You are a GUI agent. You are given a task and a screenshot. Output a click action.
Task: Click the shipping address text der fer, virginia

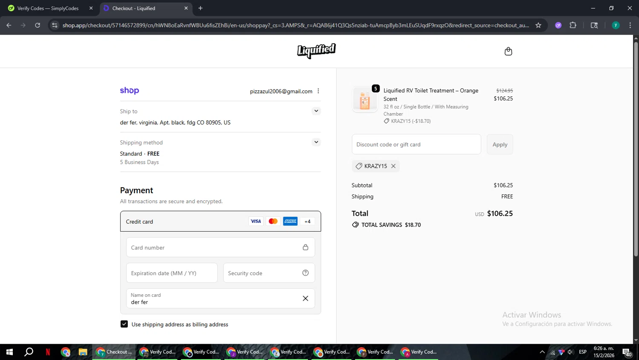pos(175,122)
